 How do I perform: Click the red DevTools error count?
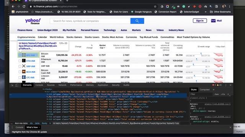(214, 85)
